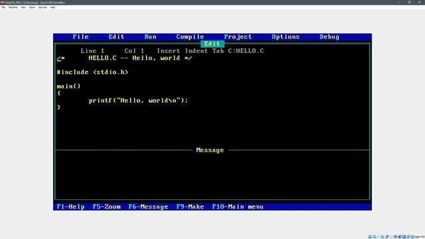Open the Run menu
Screen dimensions: 425x239
[x=150, y=37]
